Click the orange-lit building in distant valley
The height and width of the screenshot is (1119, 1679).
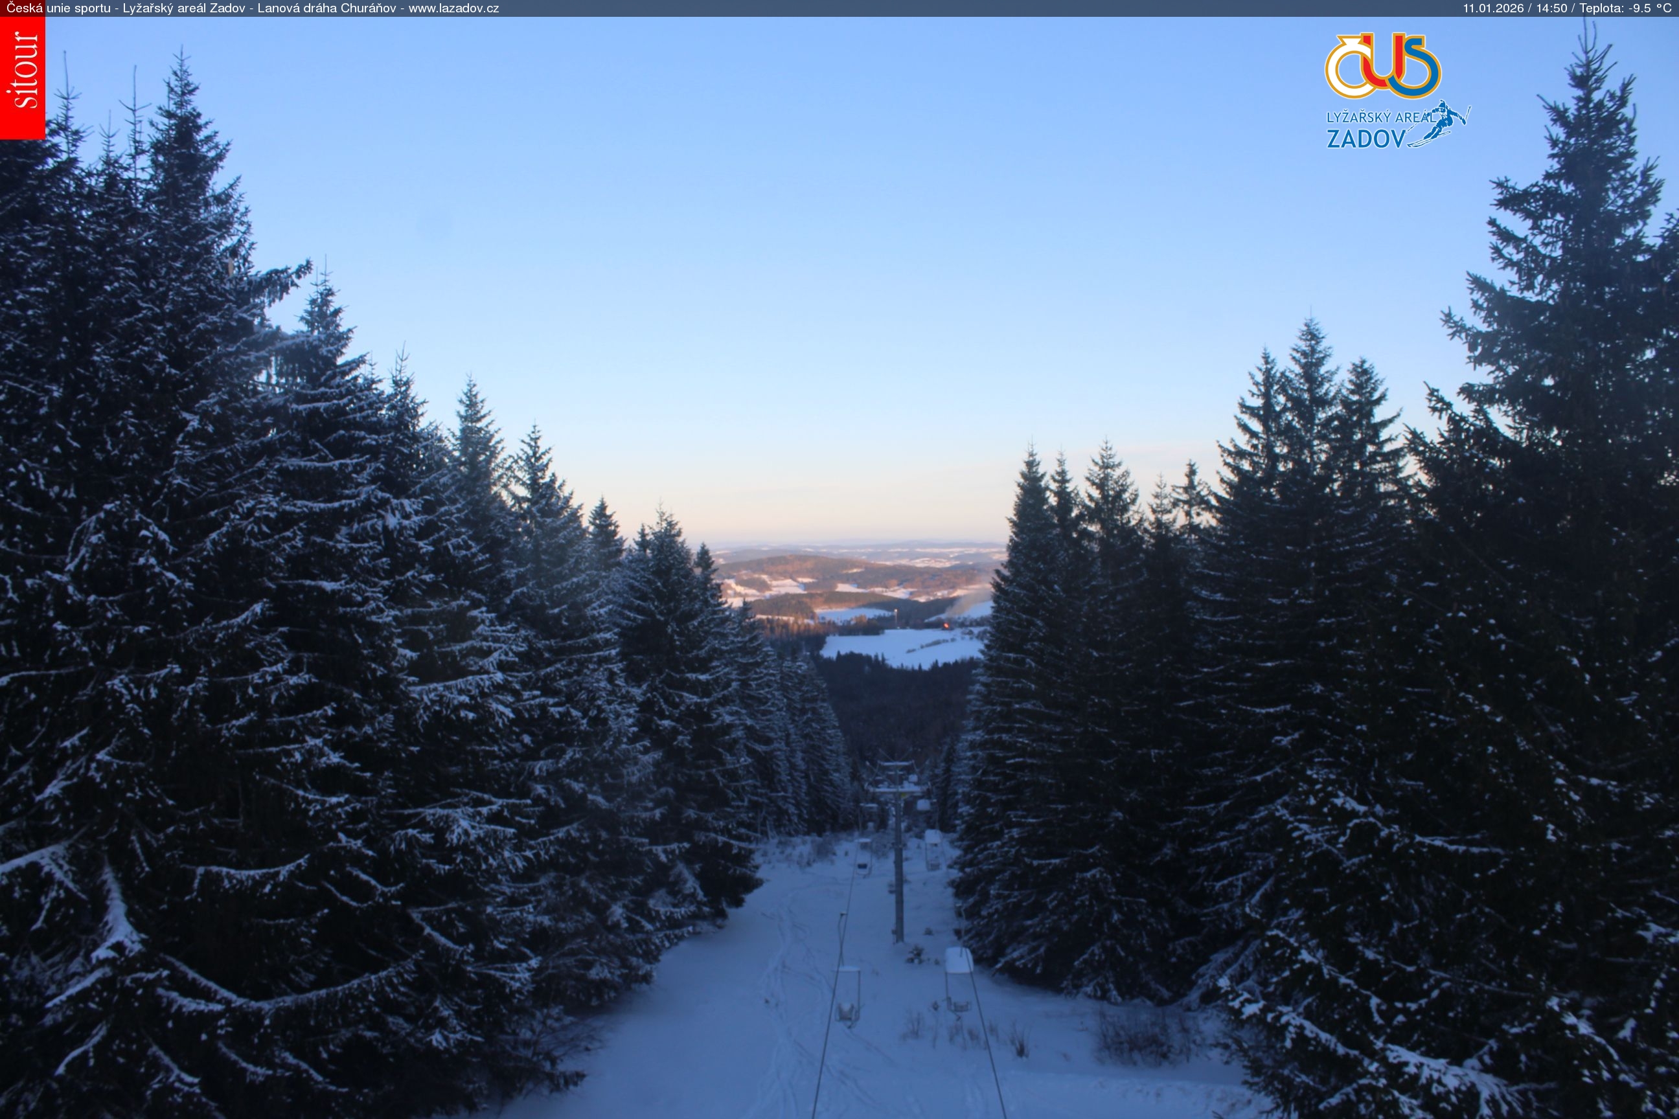click(x=946, y=625)
